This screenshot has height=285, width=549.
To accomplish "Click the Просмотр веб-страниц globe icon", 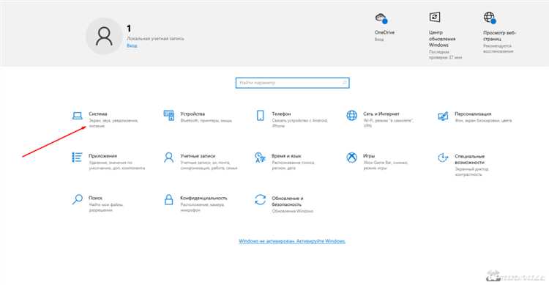I will (x=490, y=18).
